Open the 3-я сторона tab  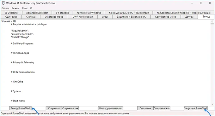pos(62,13)
